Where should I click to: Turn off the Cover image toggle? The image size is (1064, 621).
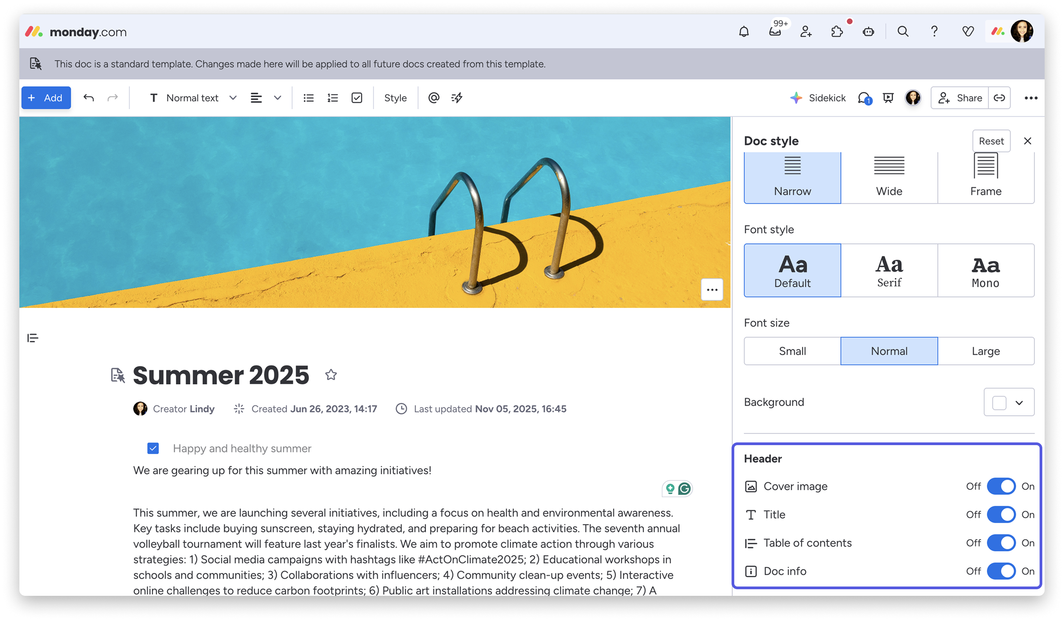(x=1001, y=486)
